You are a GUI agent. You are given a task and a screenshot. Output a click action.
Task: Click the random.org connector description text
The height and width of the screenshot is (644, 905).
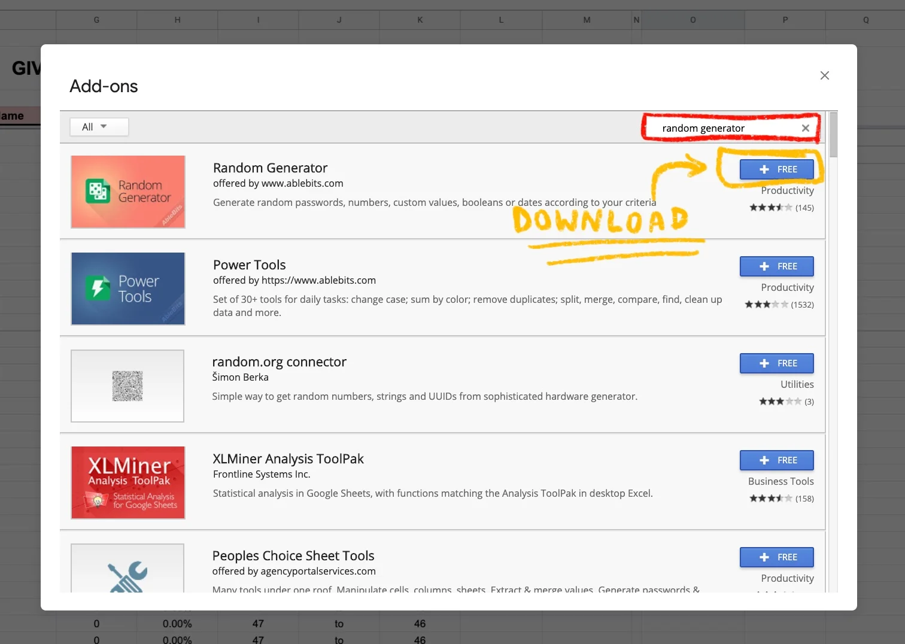424,396
